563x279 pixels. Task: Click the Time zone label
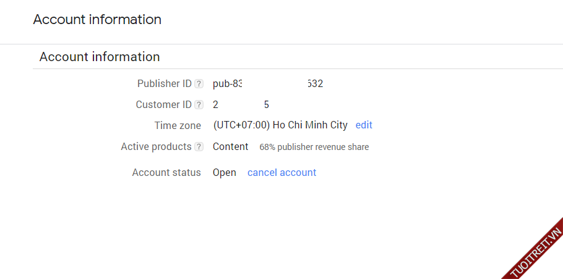[x=178, y=126]
